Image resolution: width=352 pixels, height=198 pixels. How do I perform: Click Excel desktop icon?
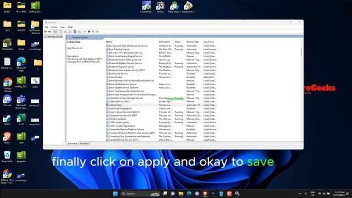pyautogui.click(x=21, y=119)
